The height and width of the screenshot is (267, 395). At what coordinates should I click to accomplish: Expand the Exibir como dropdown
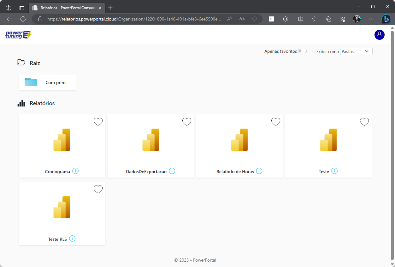pyautogui.click(x=356, y=51)
